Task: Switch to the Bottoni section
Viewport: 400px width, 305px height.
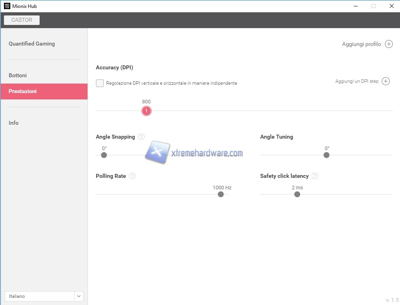Action: pos(18,75)
